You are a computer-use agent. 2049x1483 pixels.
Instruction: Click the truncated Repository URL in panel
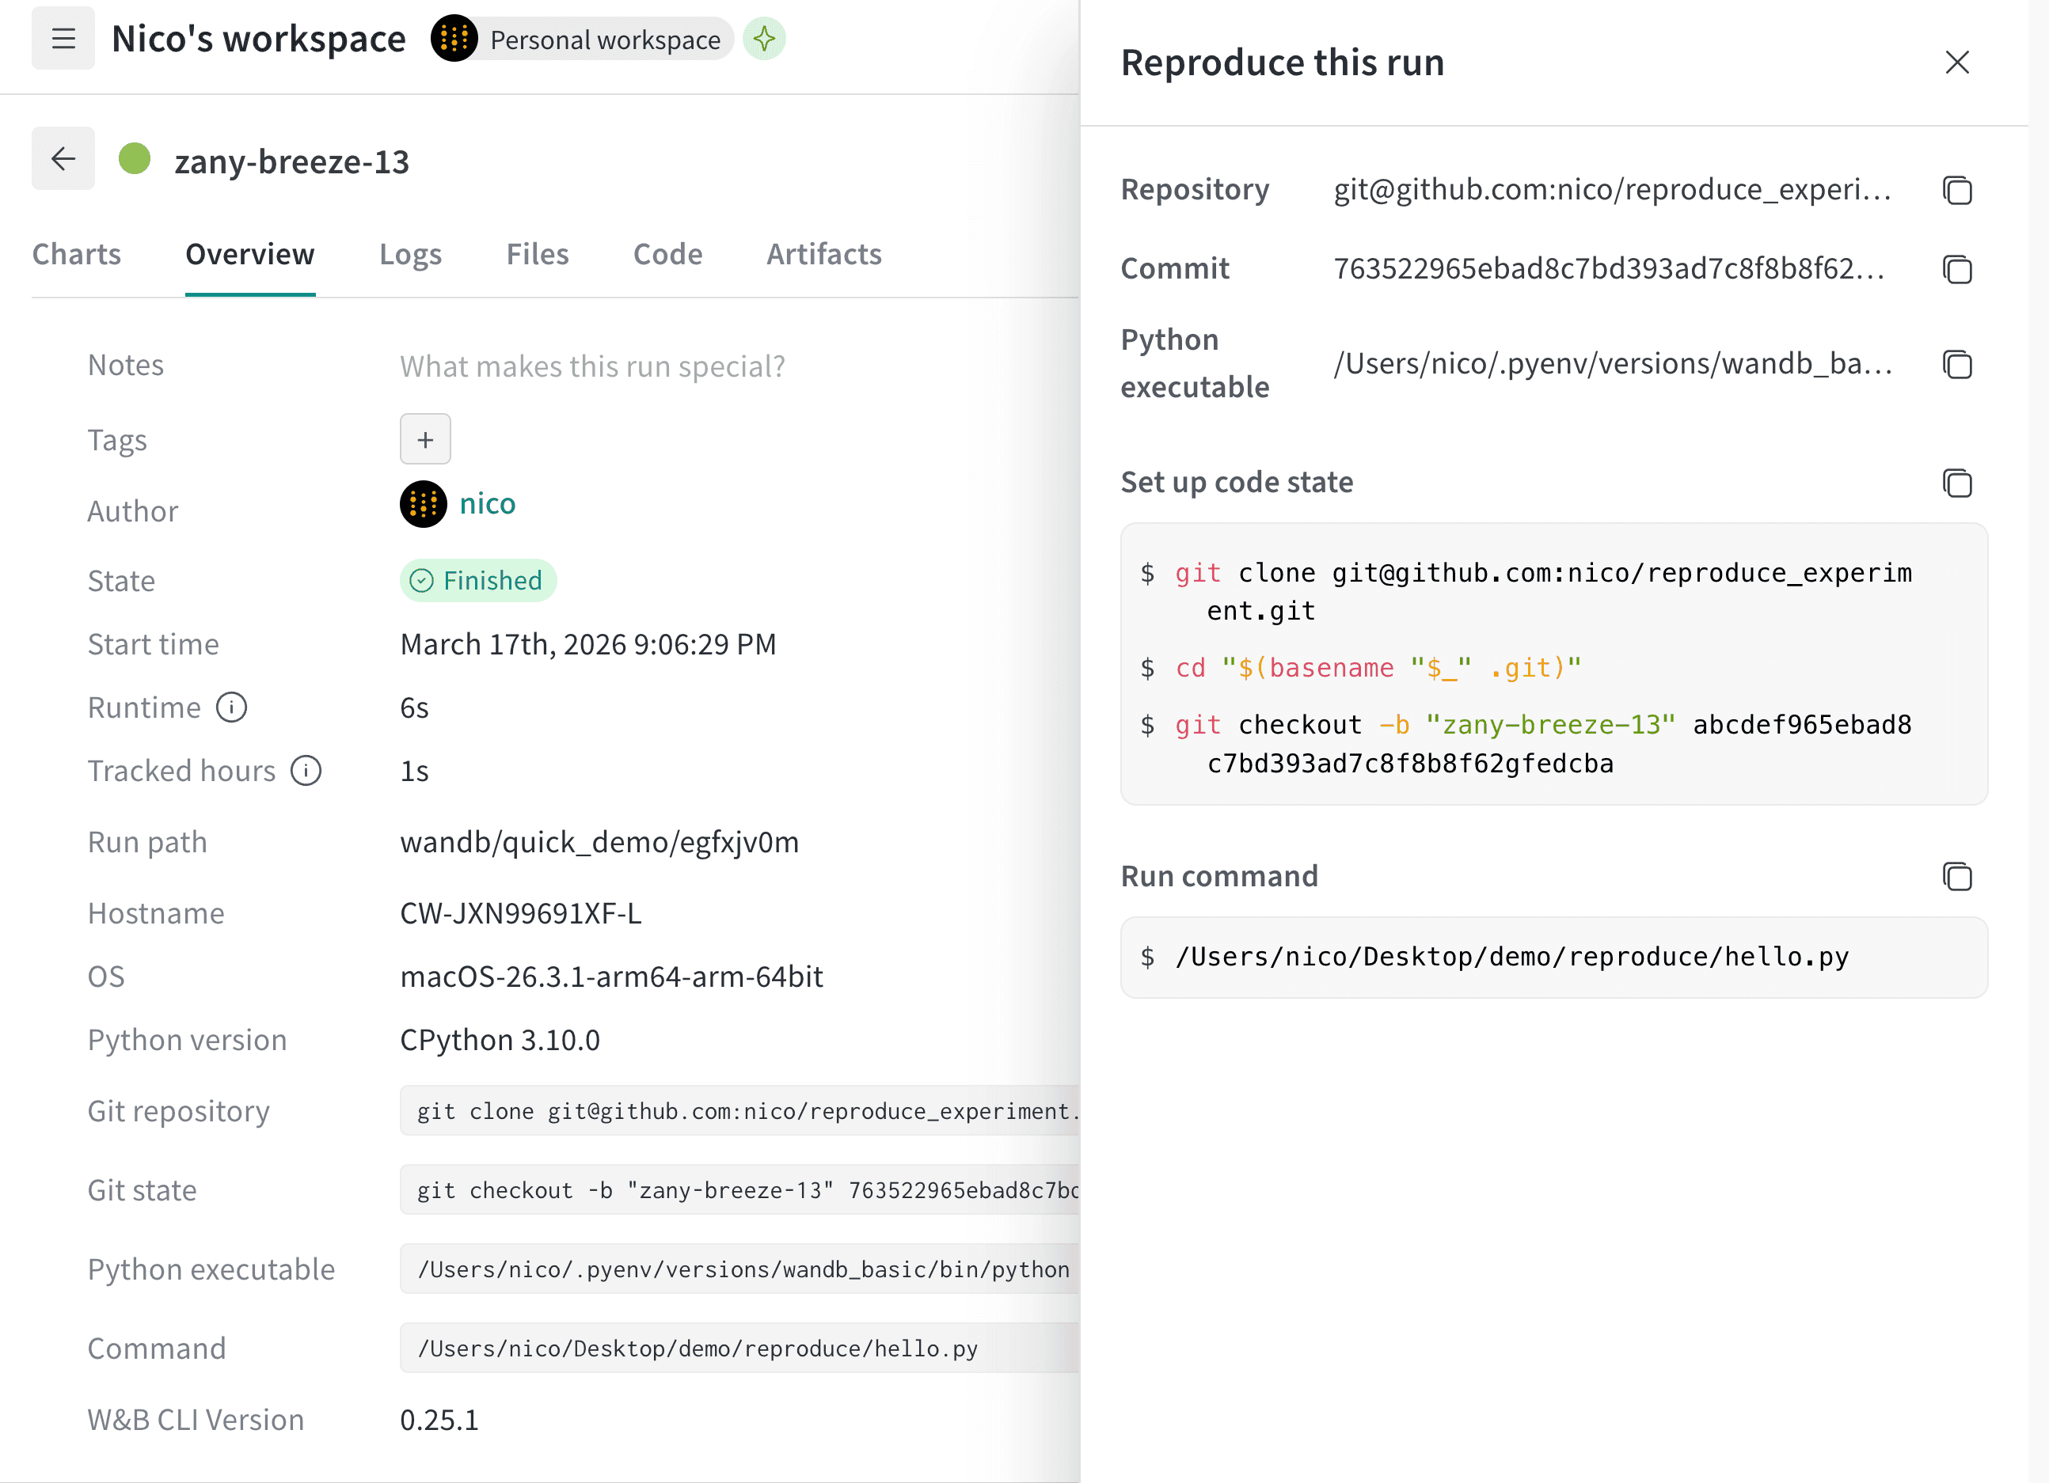coord(1613,190)
